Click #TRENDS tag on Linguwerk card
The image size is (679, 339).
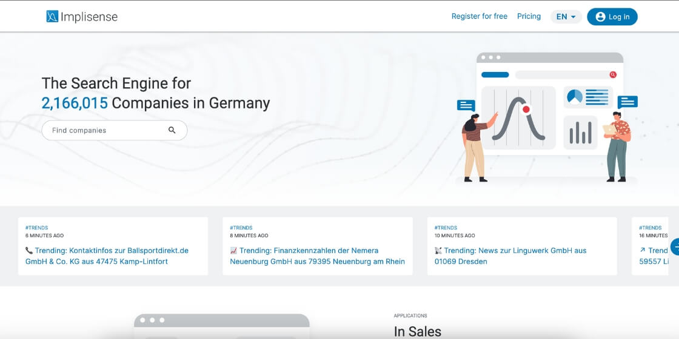446,228
